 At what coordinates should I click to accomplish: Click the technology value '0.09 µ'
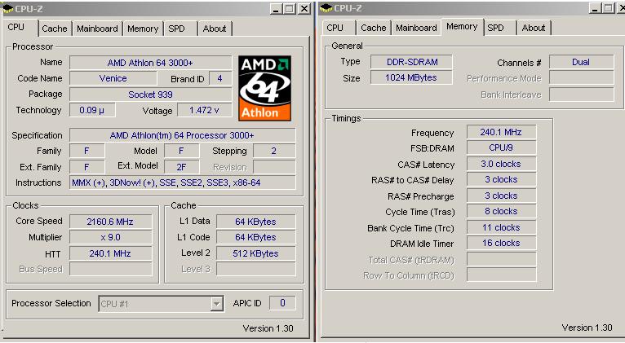[x=92, y=110]
